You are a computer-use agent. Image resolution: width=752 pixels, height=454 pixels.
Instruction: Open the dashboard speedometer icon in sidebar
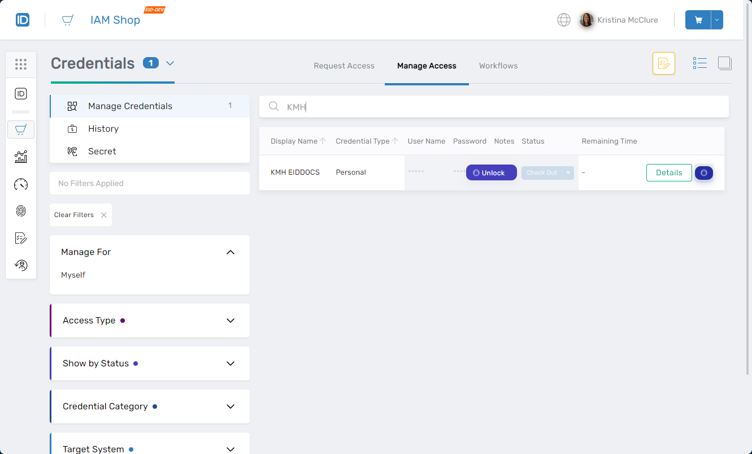21,184
